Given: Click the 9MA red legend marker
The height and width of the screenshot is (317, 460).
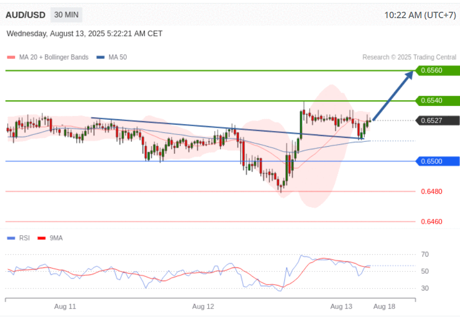Looking at the screenshot, I should point(41,238).
